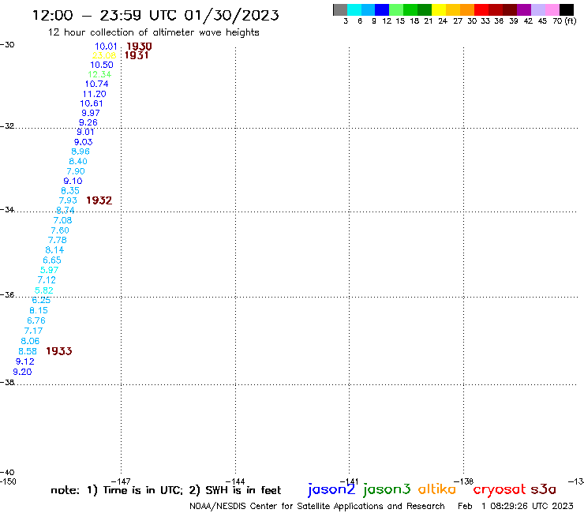Screen dimensions: 584x513
Task: Click the altika satellite label
Action: tap(437, 489)
